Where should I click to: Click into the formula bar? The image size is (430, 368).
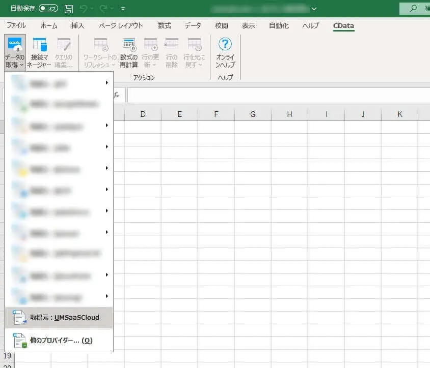(x=278, y=95)
